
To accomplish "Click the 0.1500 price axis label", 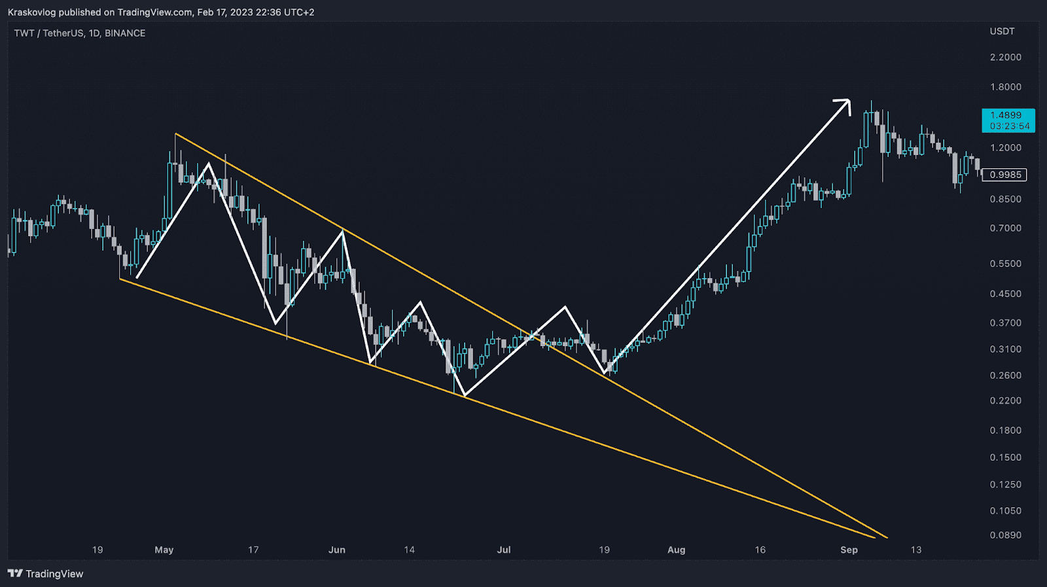I will pyautogui.click(x=1006, y=457).
